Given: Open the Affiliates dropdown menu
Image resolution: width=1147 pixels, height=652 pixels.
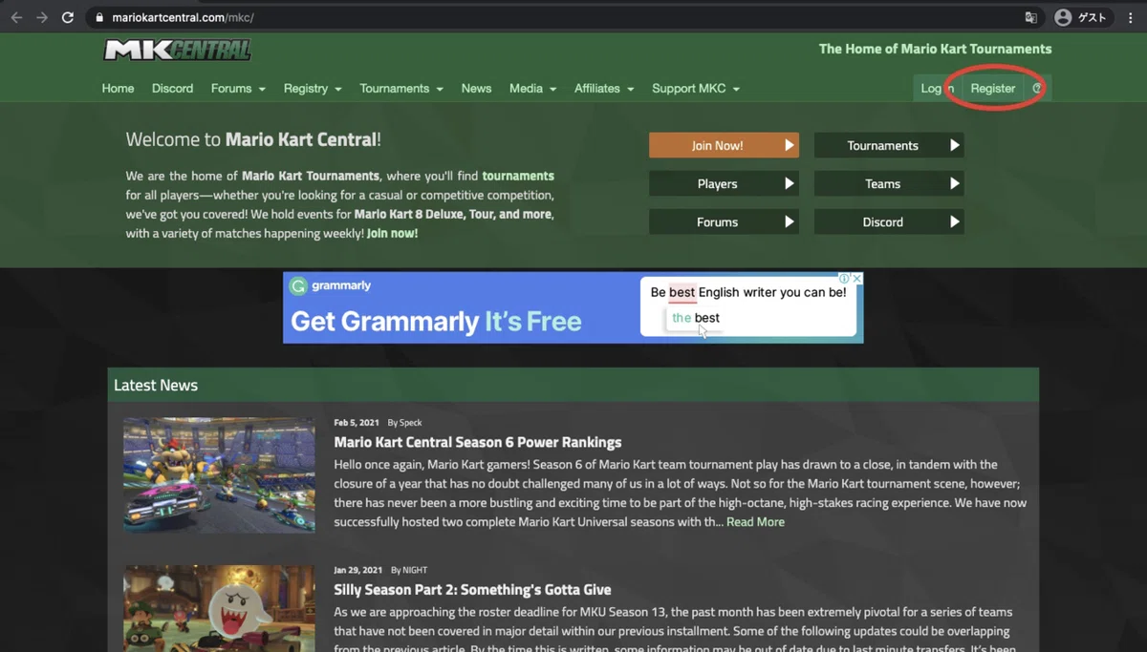Looking at the screenshot, I should (604, 89).
